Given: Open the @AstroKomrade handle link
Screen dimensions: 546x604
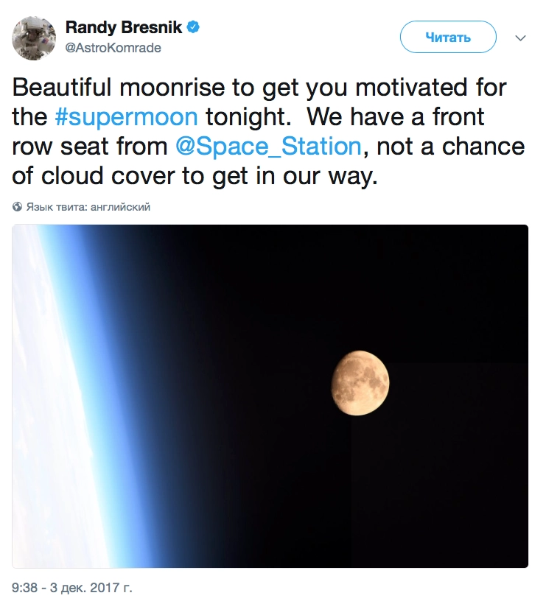Looking at the screenshot, I should point(113,48).
